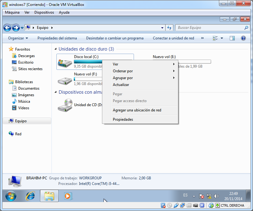The image size is (253, 211).
Task: Change view using the view icon
Action: pyautogui.click(x=215, y=38)
